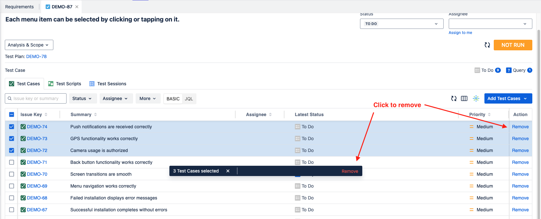541x219 pixels.
Task: Refresh the test case table list
Action: coord(454,98)
